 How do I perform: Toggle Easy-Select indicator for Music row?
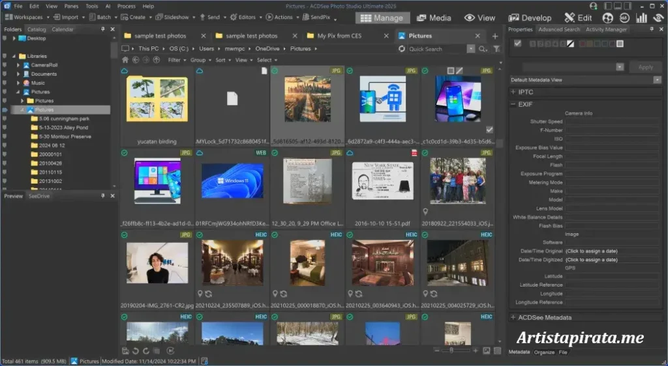coord(5,83)
